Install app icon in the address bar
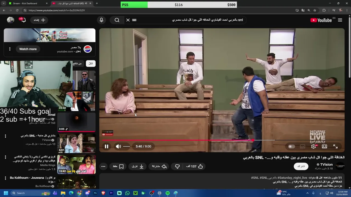Image resolution: width=351 pixels, height=197 pixels. tap(297, 10)
